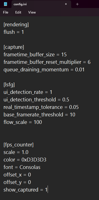Open the File menu
This screenshot has width=99, height=200.
coord(6,12)
